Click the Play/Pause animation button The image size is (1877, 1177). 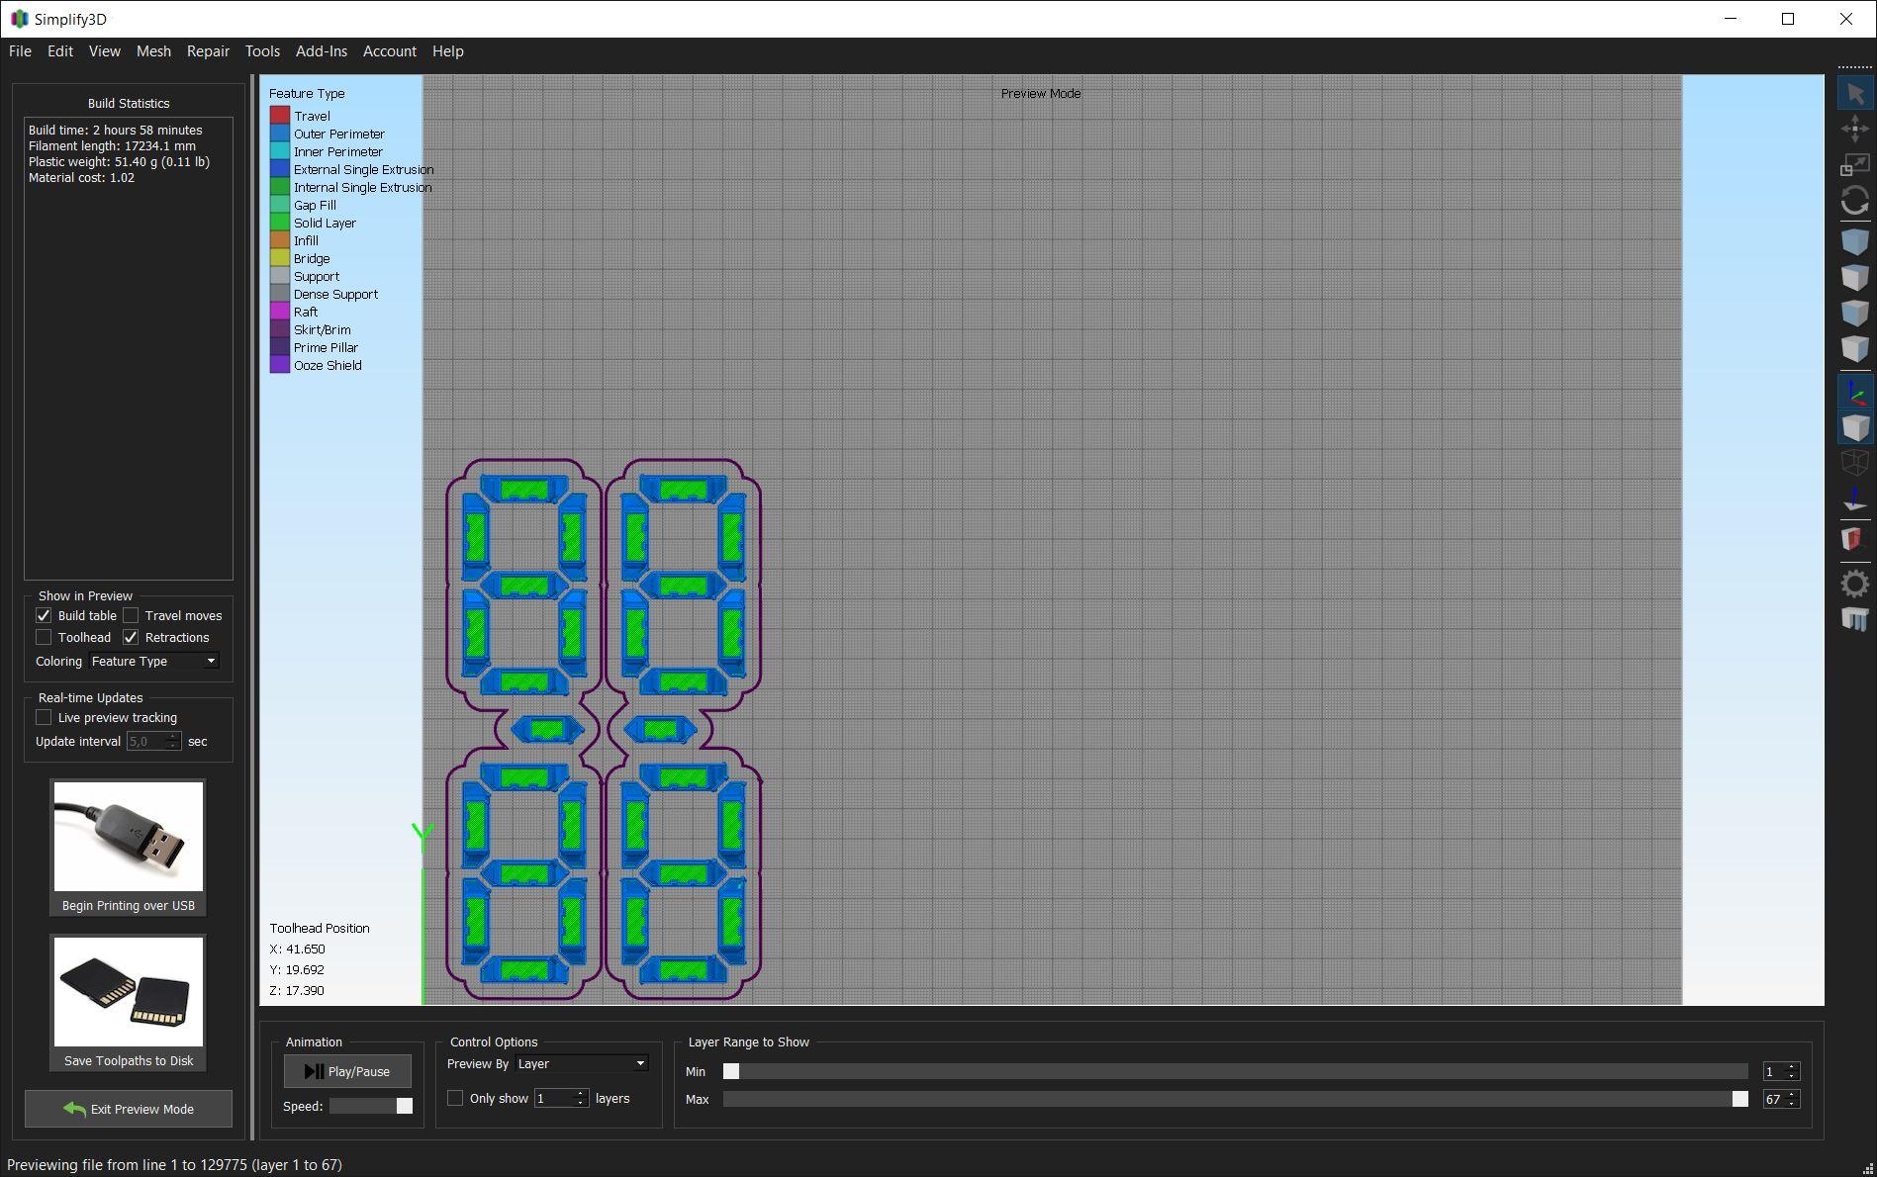[347, 1071]
